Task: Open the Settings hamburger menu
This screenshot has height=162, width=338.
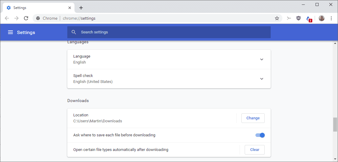Action: point(10,32)
